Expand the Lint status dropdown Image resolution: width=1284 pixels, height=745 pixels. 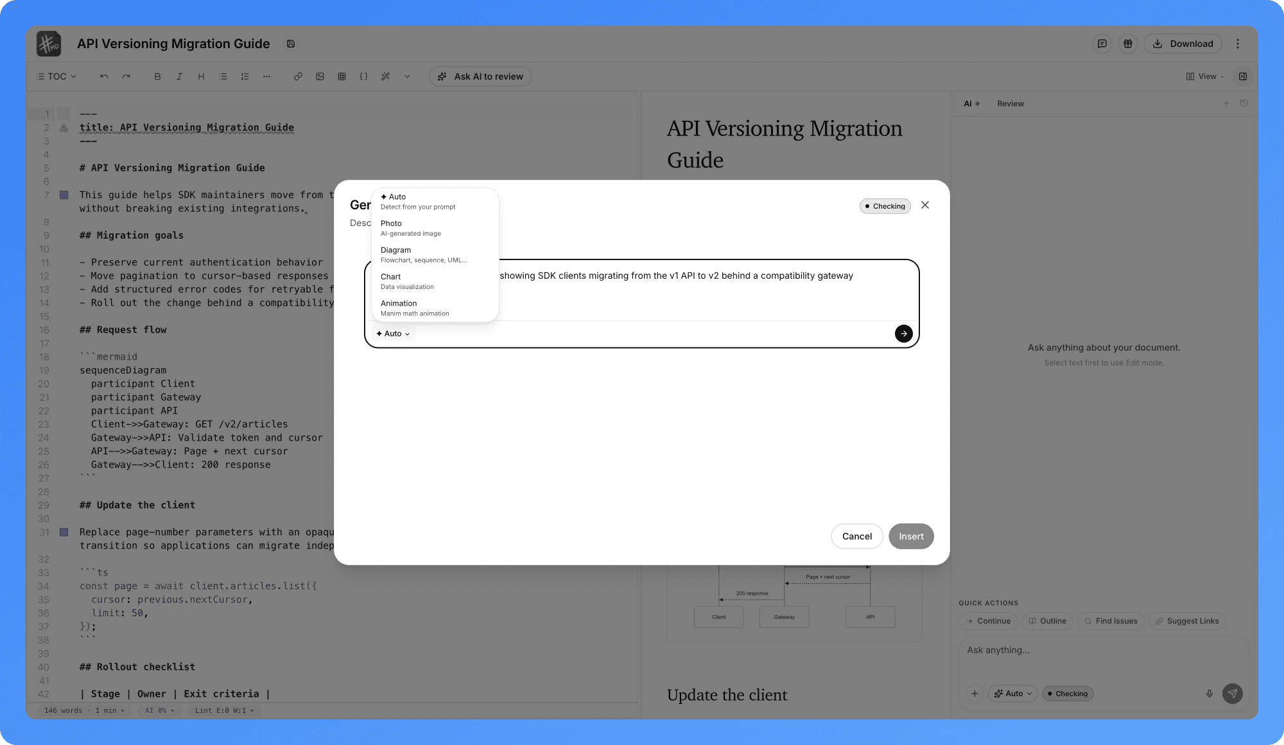tap(224, 710)
